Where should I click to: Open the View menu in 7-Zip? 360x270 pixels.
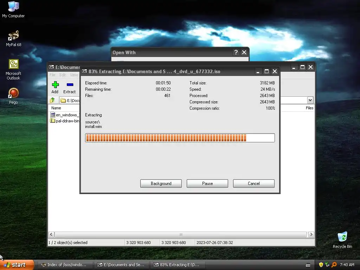point(74,75)
